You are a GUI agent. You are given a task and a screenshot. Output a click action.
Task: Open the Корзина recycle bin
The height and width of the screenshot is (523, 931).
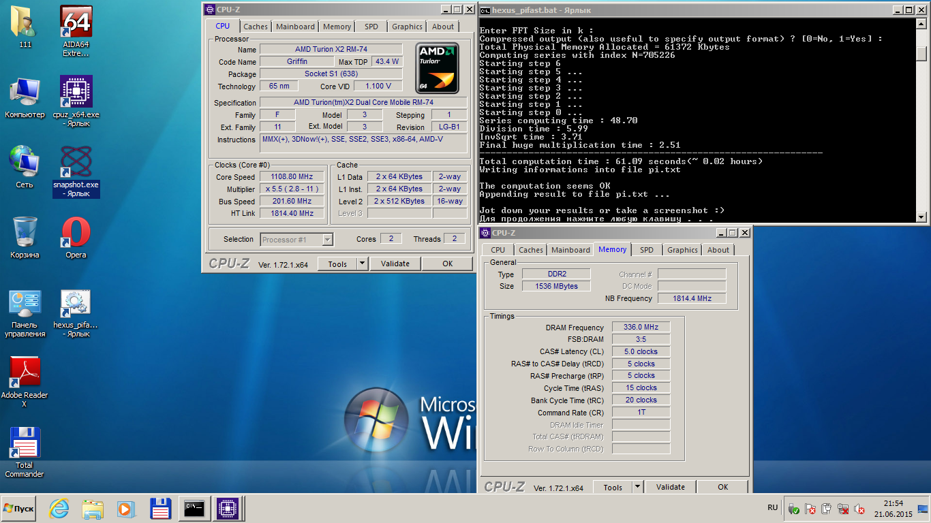tap(25, 238)
